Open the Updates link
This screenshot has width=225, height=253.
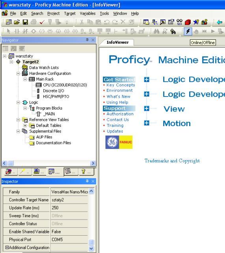115,131
